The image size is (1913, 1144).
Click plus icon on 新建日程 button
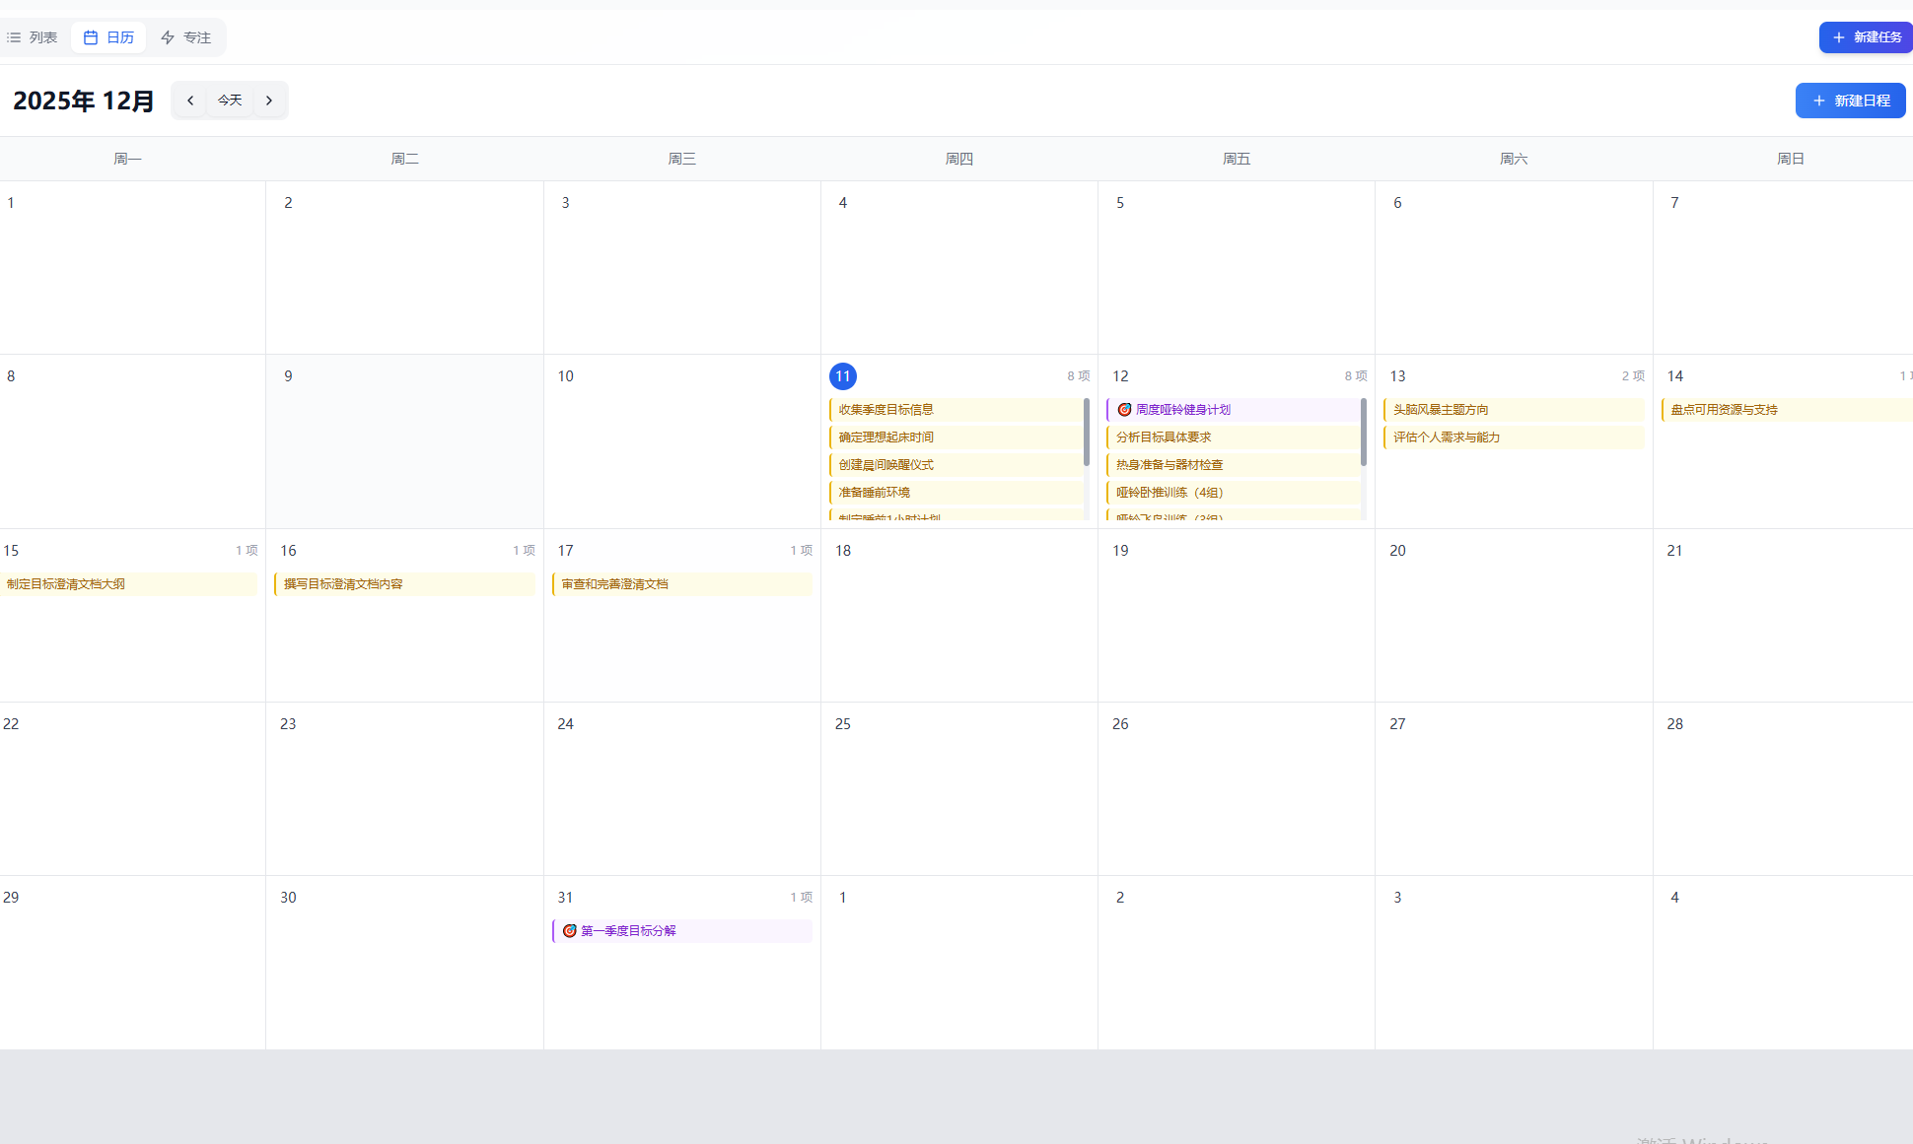pos(1818,101)
